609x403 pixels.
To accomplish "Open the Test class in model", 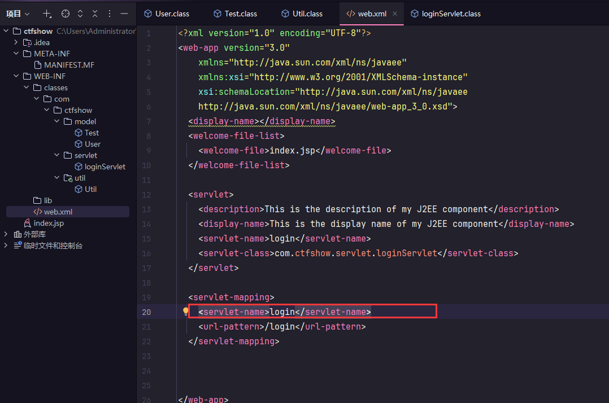I will [92, 133].
